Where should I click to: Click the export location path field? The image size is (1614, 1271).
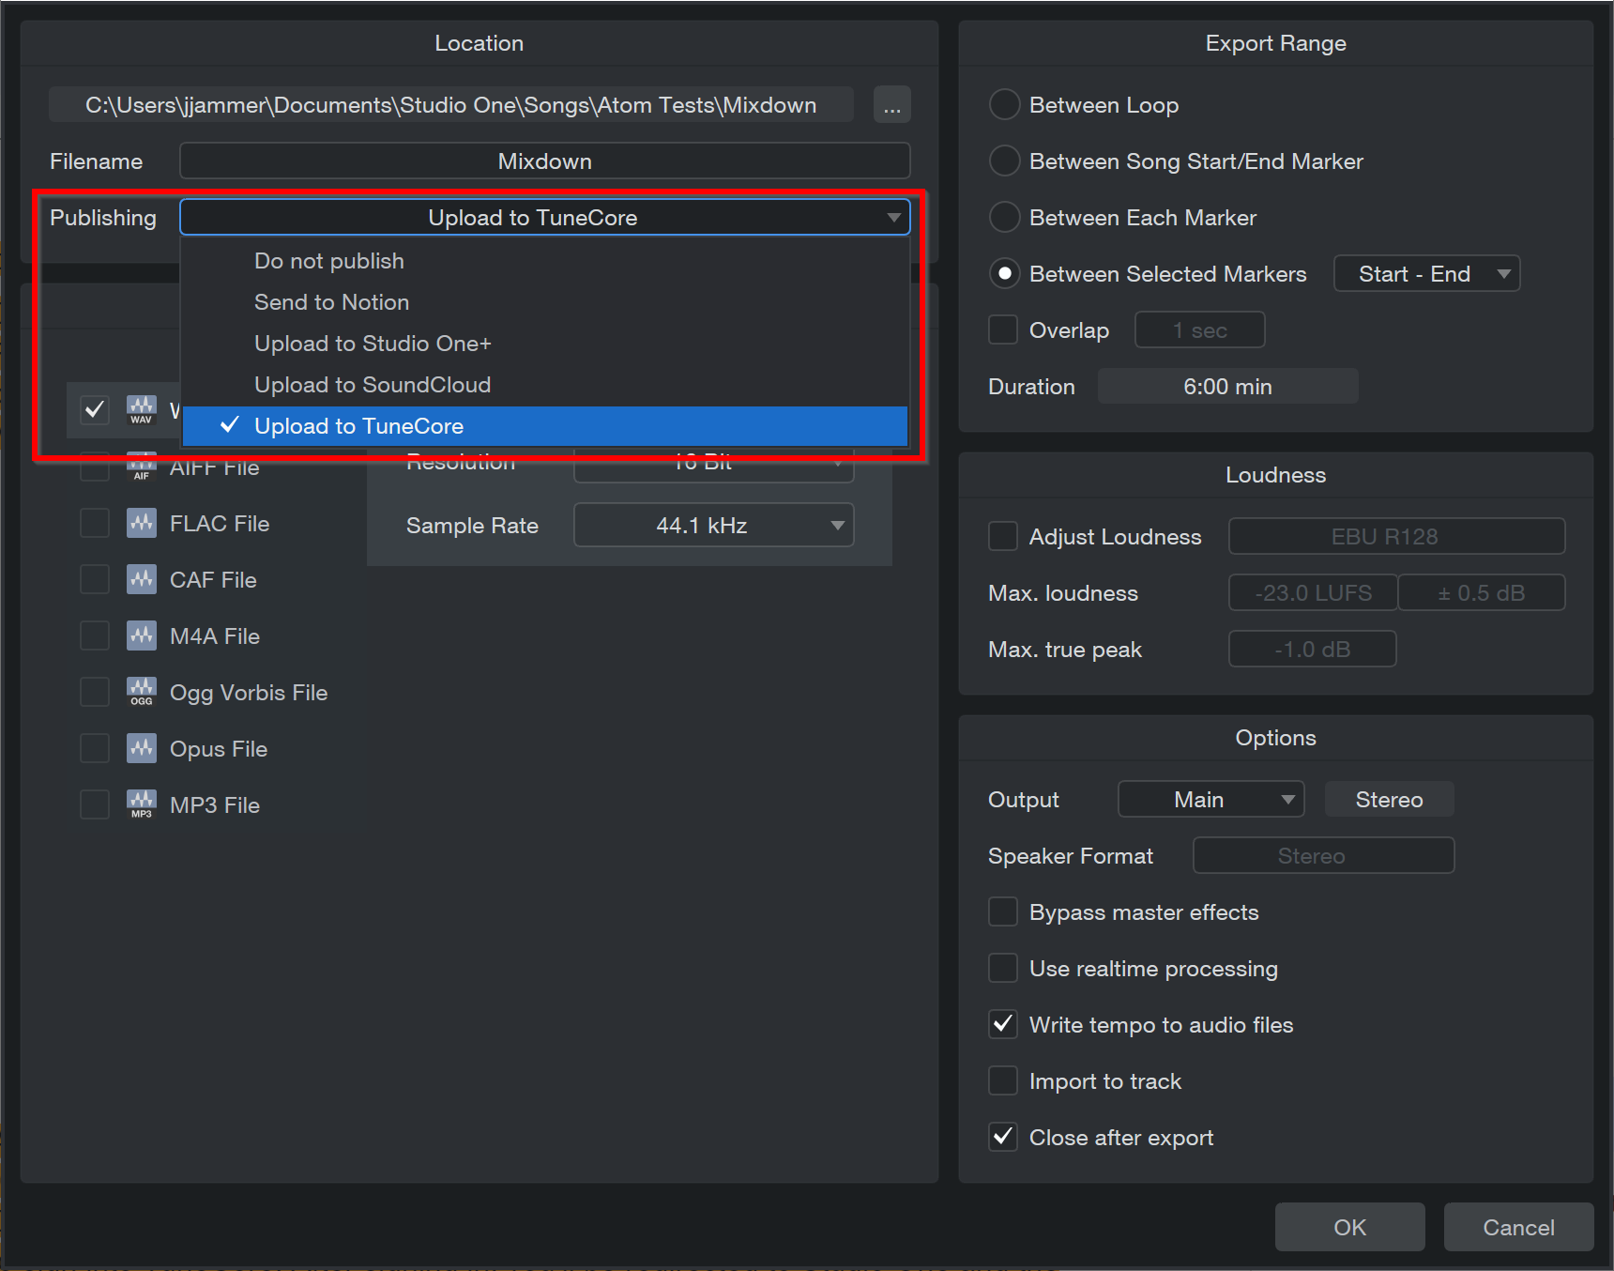point(451,104)
